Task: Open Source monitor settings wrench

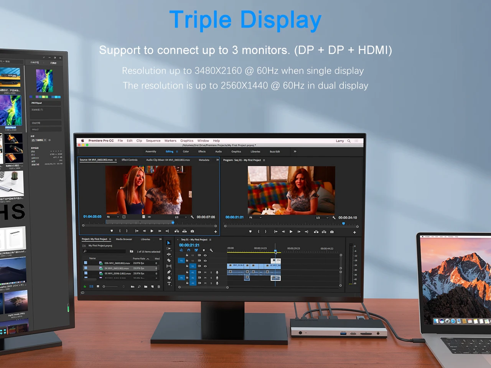Action: (x=192, y=217)
